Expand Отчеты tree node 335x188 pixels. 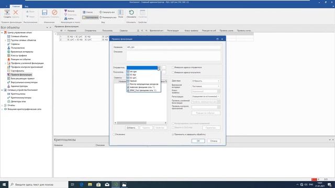pos(2,105)
